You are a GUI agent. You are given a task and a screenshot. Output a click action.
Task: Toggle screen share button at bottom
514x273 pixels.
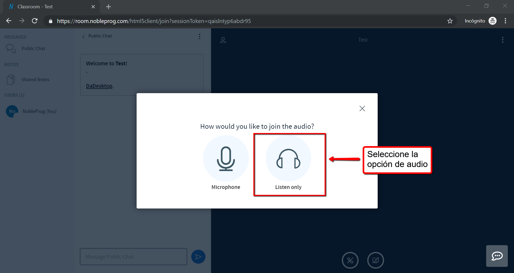pos(376,260)
